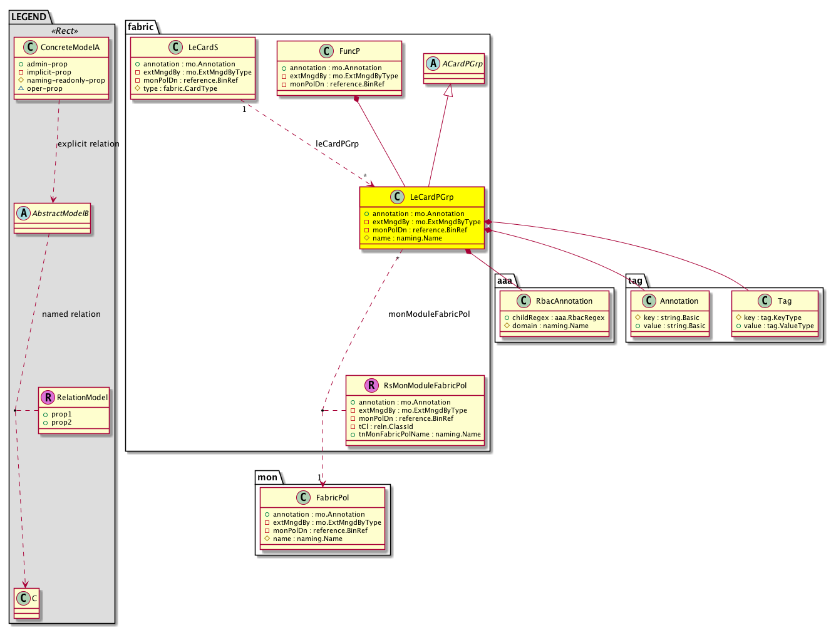Click the R icon of RsMonModuleFabricPol
This screenshot has height=630, width=836.
pyautogui.click(x=371, y=386)
